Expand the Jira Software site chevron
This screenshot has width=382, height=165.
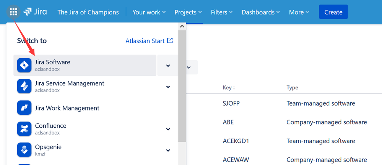(168, 65)
